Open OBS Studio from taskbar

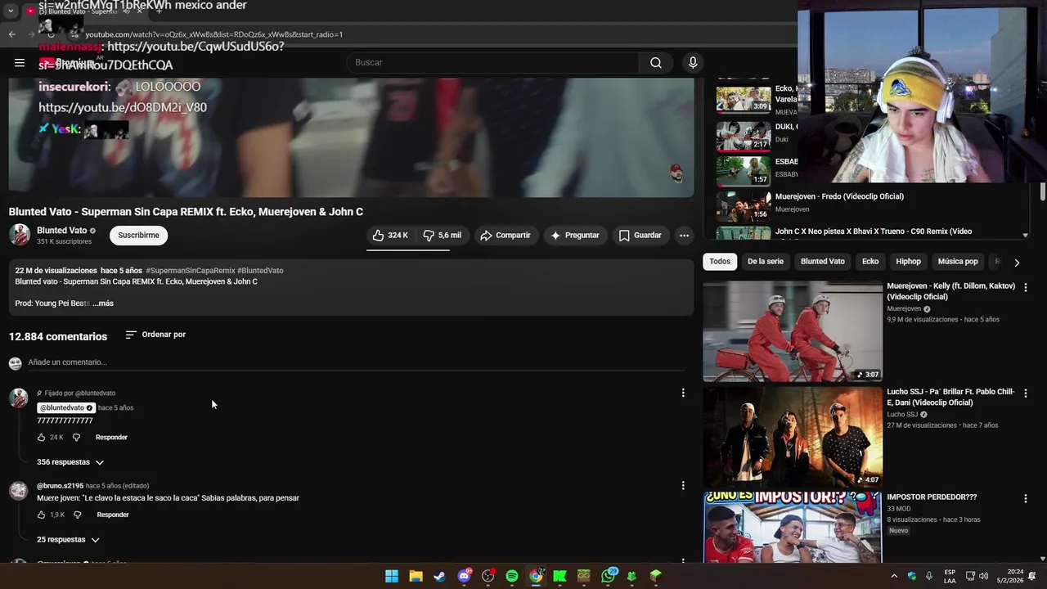tap(488, 576)
